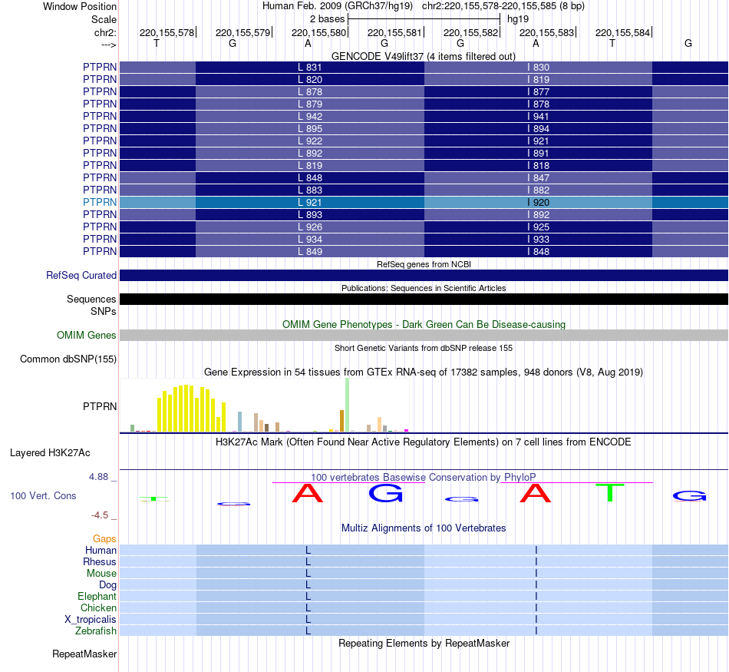
Task: Click the Layered H3K27Ac track label
Action: pos(50,453)
